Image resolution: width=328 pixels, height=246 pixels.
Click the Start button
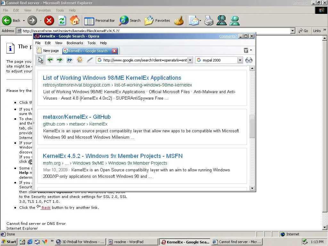9,242
